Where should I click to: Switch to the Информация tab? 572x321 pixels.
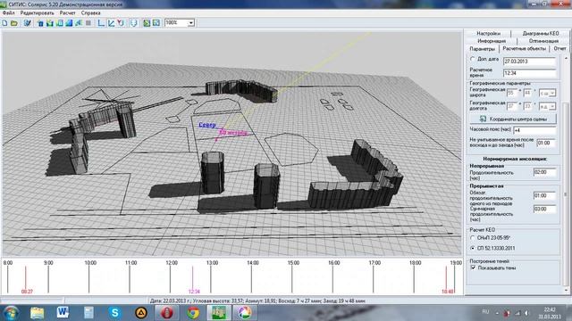492,41
